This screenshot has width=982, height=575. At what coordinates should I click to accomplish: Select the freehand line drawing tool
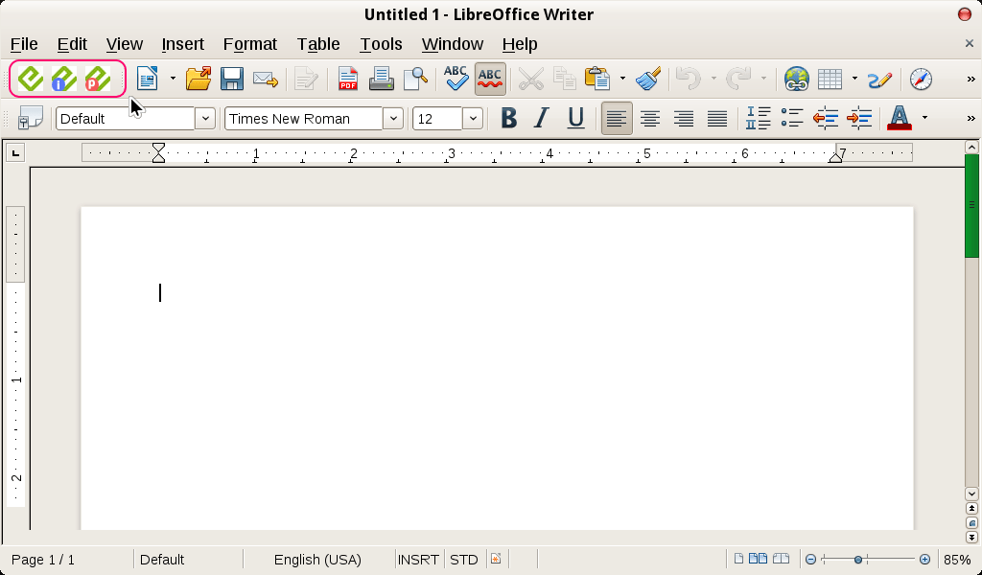pyautogui.click(x=878, y=79)
